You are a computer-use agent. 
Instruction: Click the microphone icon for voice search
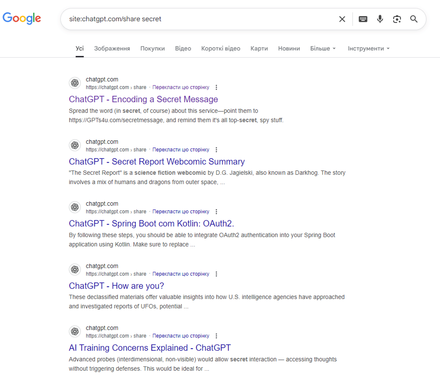tap(380, 19)
